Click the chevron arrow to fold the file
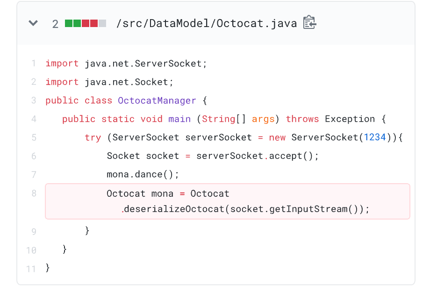The width and height of the screenshot is (430, 289). click(33, 22)
